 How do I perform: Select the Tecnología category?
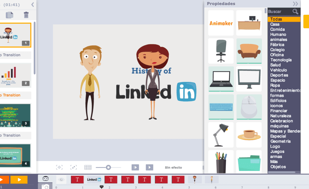point(281,60)
